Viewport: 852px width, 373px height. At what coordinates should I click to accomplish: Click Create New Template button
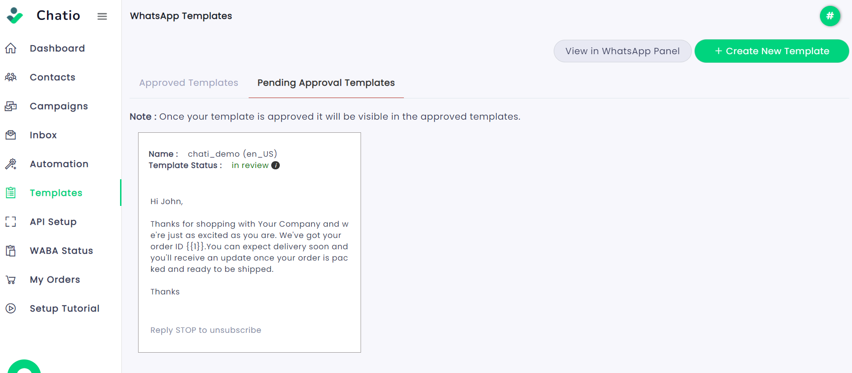tap(772, 51)
